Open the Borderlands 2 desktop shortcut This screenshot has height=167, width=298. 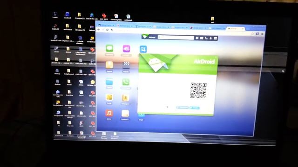(x=58, y=103)
